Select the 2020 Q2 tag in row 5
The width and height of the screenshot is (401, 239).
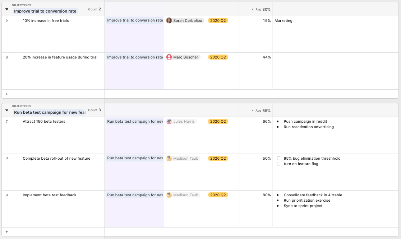218,20
